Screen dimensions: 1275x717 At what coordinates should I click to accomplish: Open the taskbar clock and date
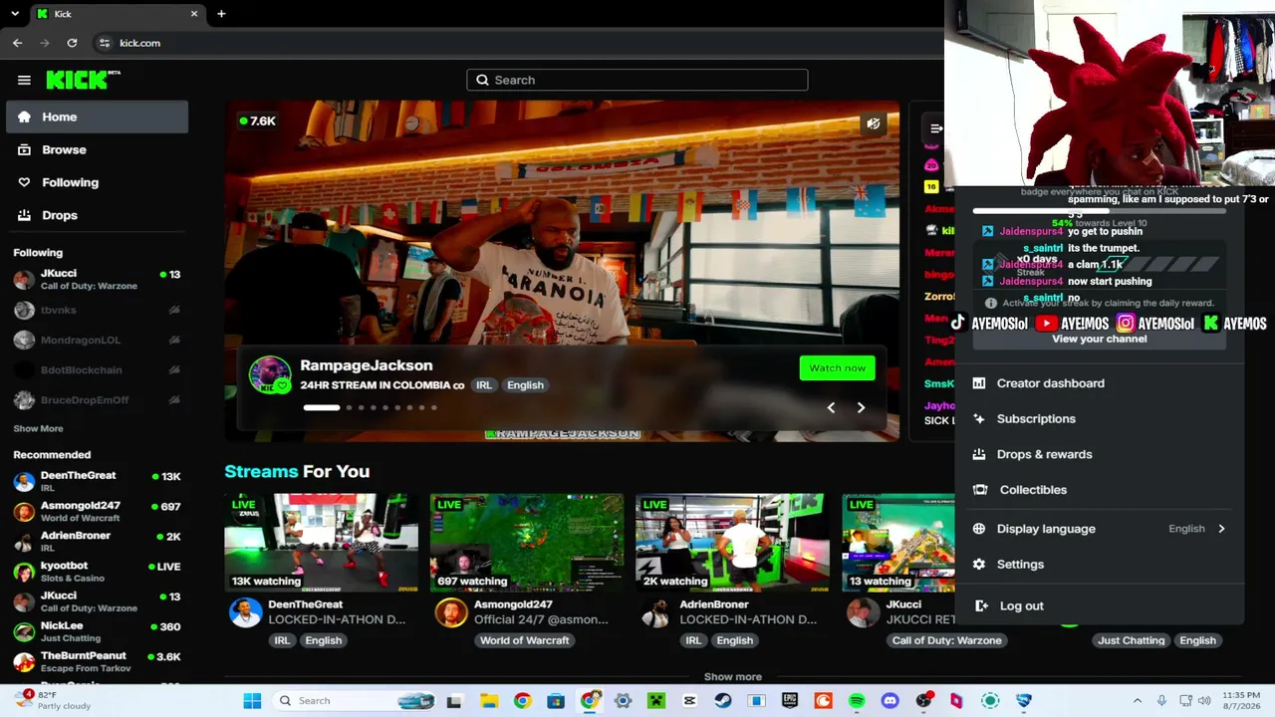pyautogui.click(x=1242, y=701)
